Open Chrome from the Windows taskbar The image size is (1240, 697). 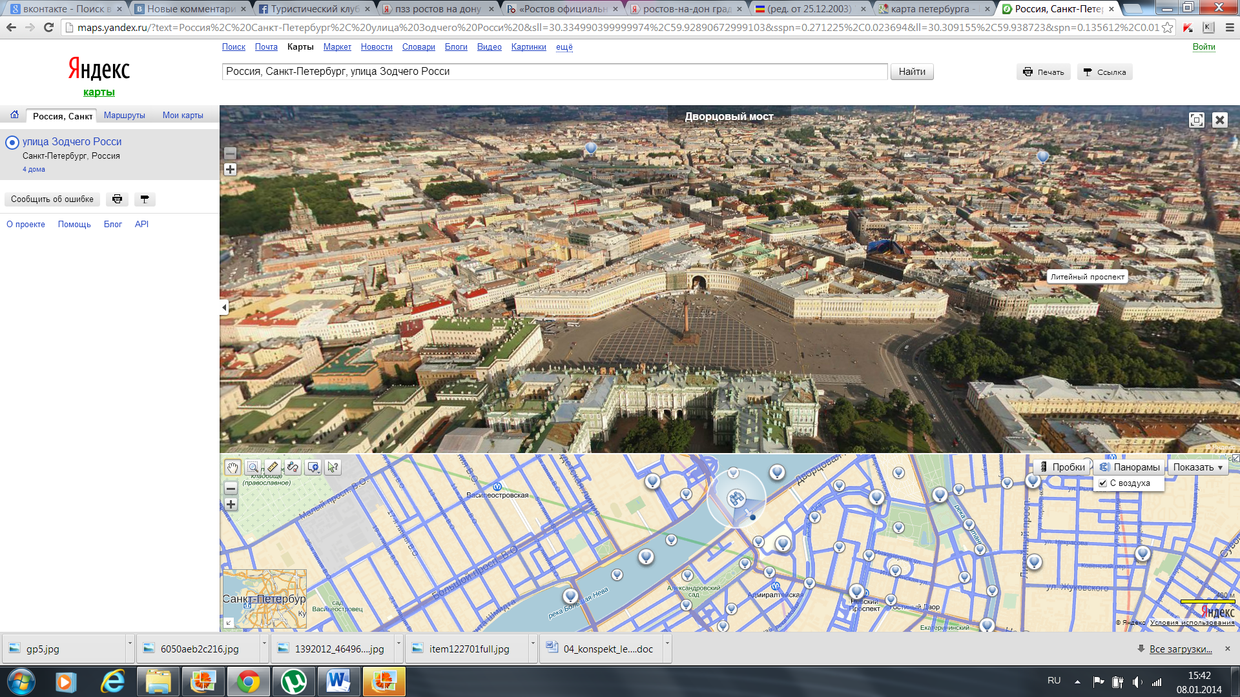(248, 682)
